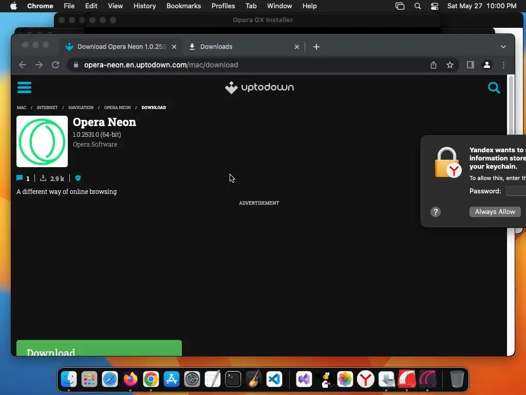
Task: View site info via lock icon
Action: pyautogui.click(x=76, y=65)
